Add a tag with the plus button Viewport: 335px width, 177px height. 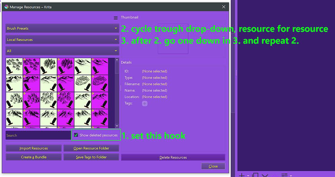[x=145, y=104]
